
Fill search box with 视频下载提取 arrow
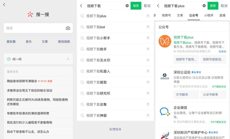pos(148,82)
